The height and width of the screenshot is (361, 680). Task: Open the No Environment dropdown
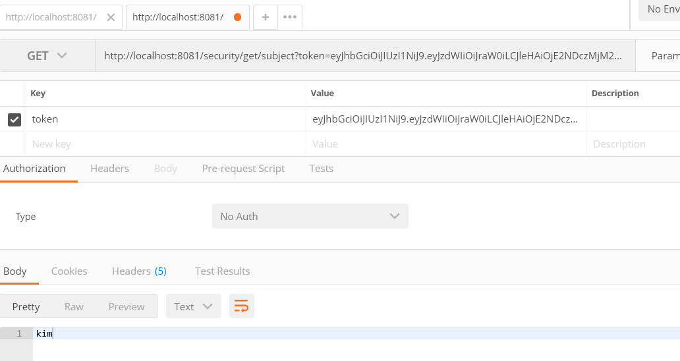click(659, 9)
